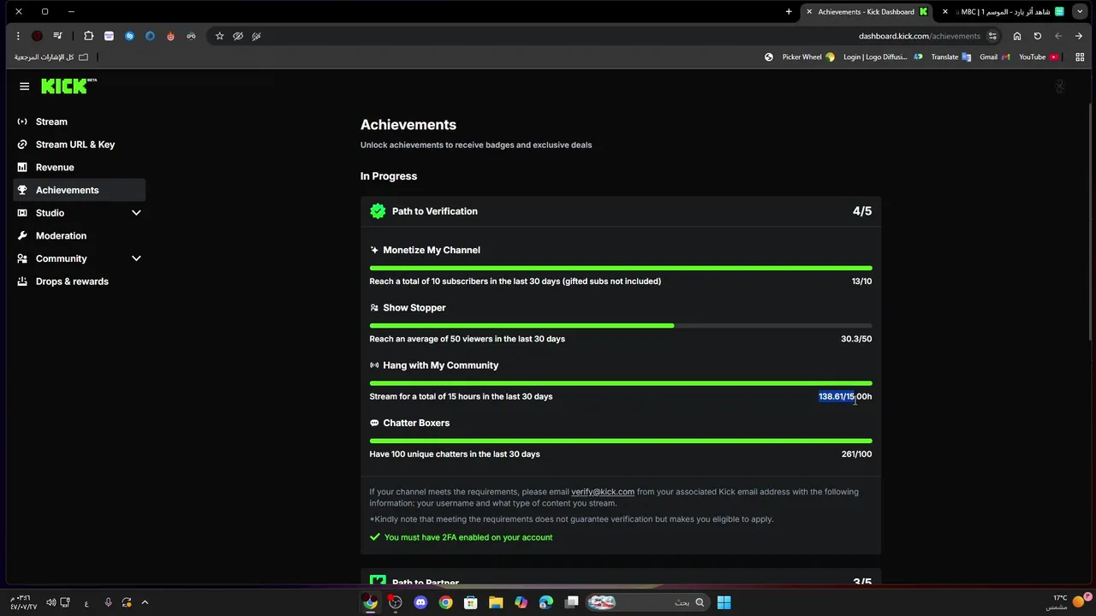Open the Gmail bookmark
This screenshot has height=616, width=1096.
(995, 57)
